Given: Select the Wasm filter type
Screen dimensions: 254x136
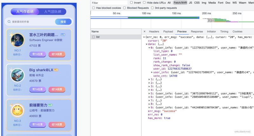Looking at the screenshot, I should [x=243, y=3].
